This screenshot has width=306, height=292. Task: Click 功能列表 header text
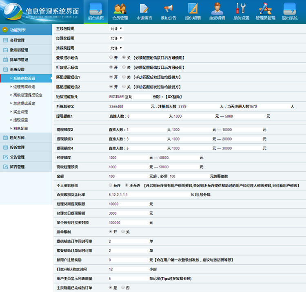(18, 30)
